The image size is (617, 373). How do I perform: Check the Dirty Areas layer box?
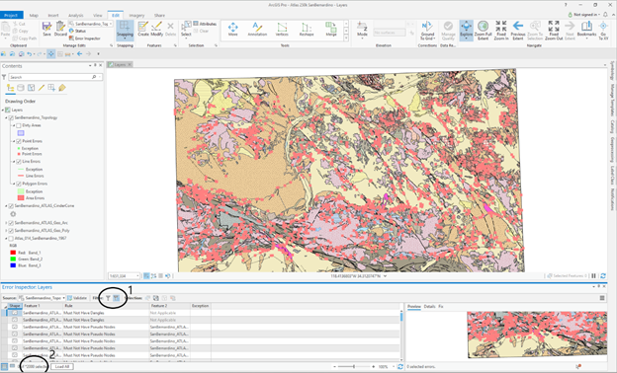19,125
